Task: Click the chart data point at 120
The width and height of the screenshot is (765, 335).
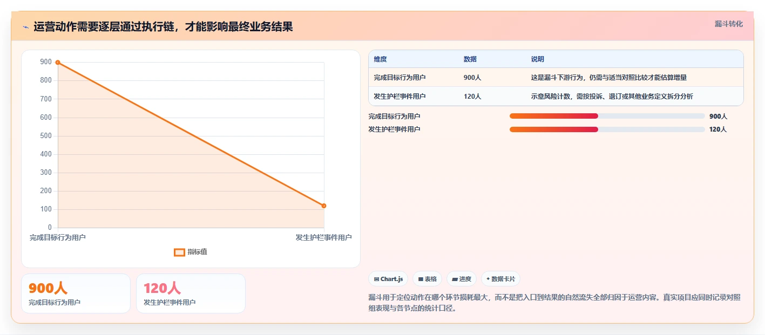Action: tap(324, 206)
